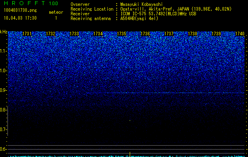Image resolution: width=248 pixels, height=157 pixels.
Task: Click the Receiving antenna field label
Action: [x=91, y=18]
